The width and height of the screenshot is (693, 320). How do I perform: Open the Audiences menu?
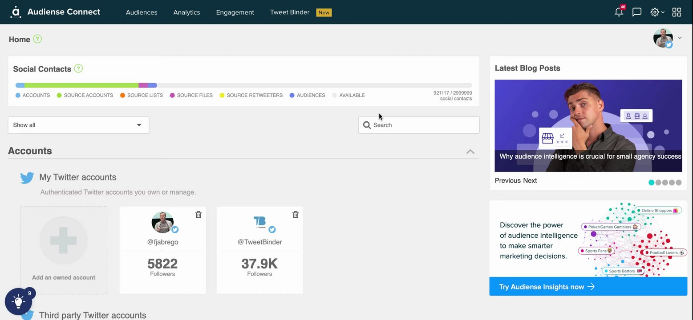[x=142, y=12]
